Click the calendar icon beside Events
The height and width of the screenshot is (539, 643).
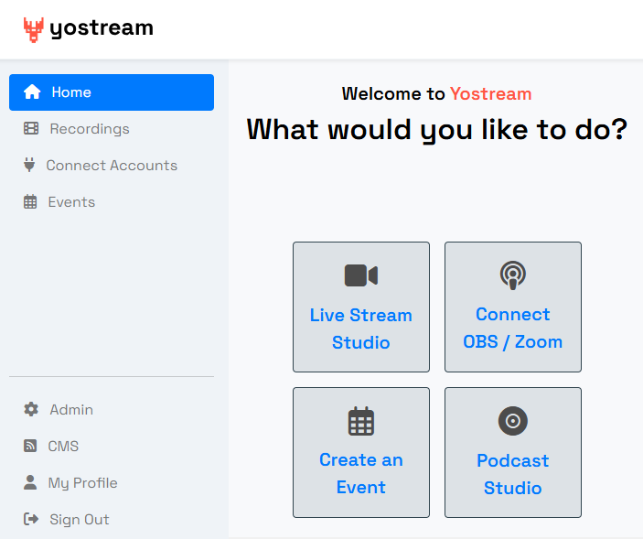pos(30,202)
